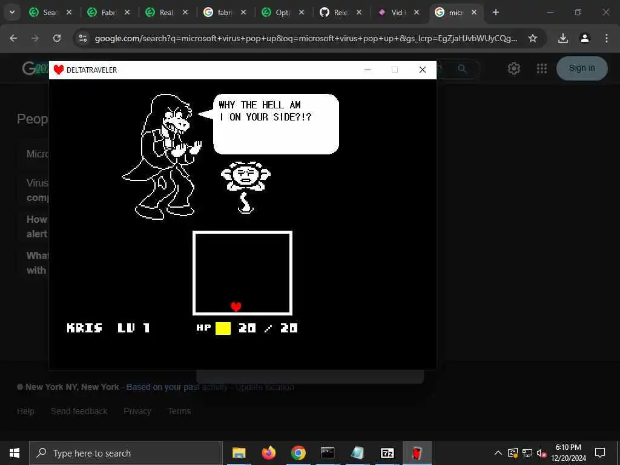
Task: Show hidden system tray icons
Action: 498,453
